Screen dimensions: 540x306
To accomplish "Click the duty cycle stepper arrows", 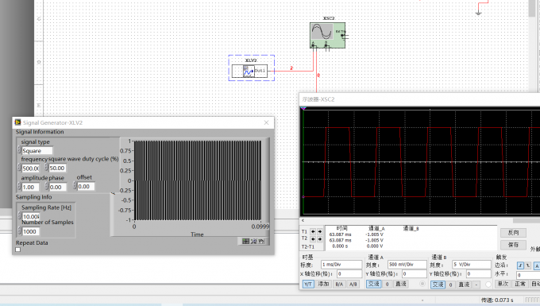I will pyautogui.click(x=47, y=168).
